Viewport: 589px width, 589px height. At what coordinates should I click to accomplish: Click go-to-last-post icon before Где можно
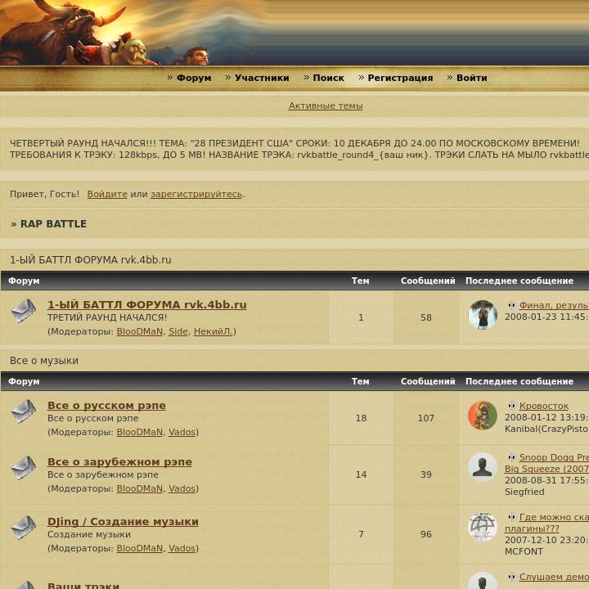(511, 517)
